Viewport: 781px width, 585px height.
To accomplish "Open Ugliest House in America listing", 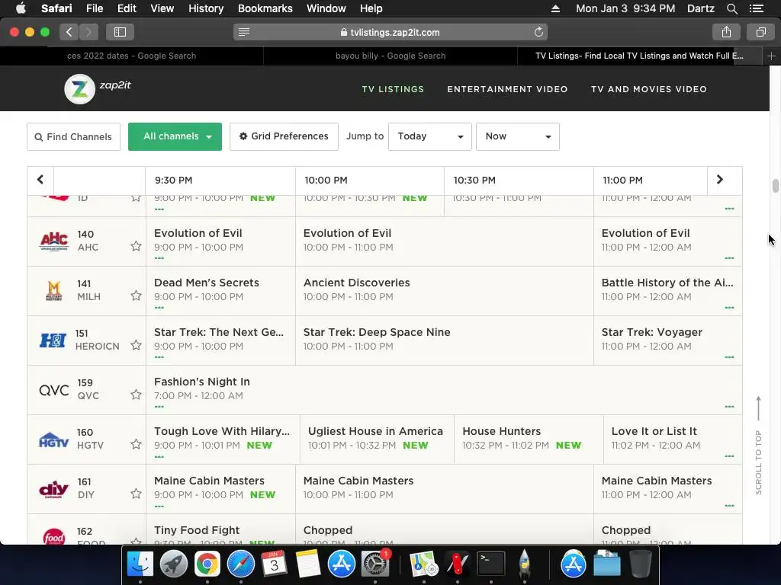I will [377, 440].
